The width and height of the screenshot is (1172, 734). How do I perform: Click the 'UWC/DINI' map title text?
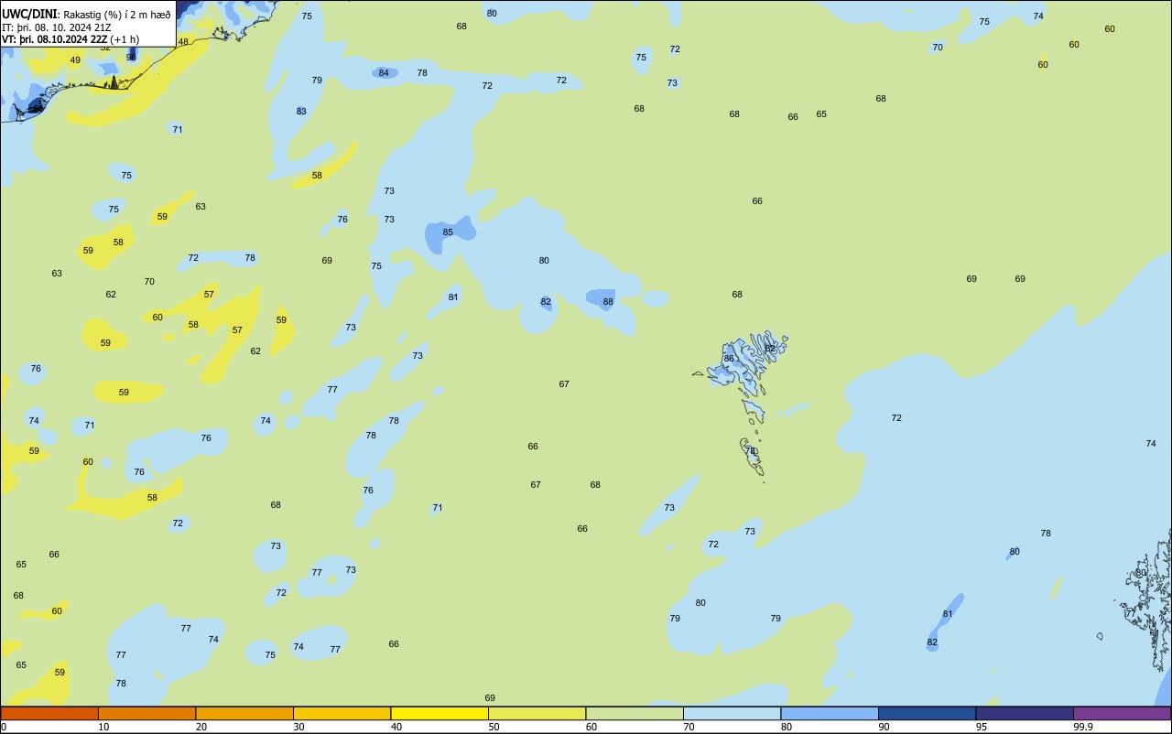(29, 14)
